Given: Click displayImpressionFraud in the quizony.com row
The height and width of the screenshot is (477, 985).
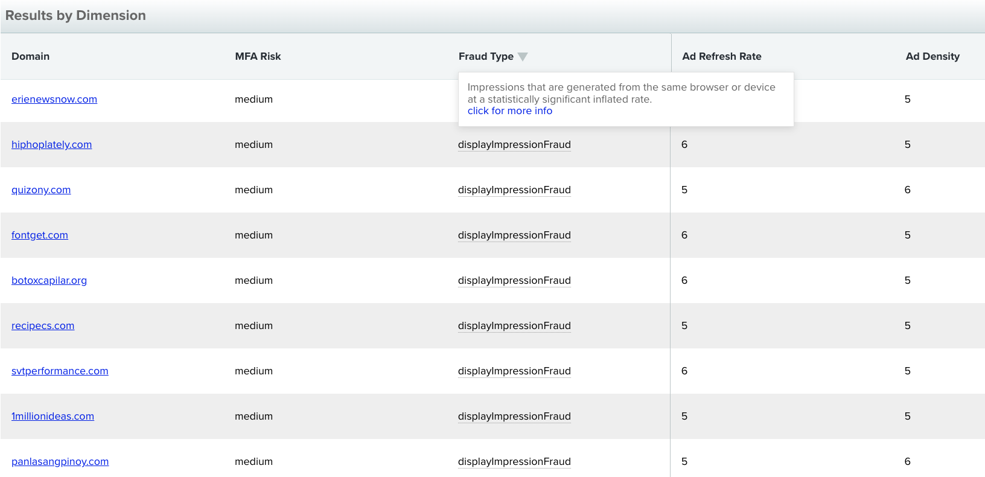Looking at the screenshot, I should [514, 190].
